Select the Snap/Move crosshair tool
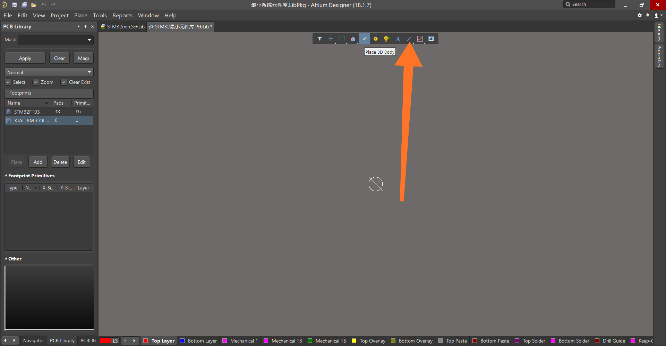666x346 pixels. [331, 39]
